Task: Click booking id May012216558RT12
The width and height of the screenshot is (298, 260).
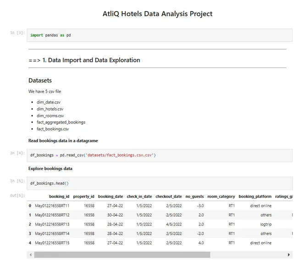Action: click(52, 215)
